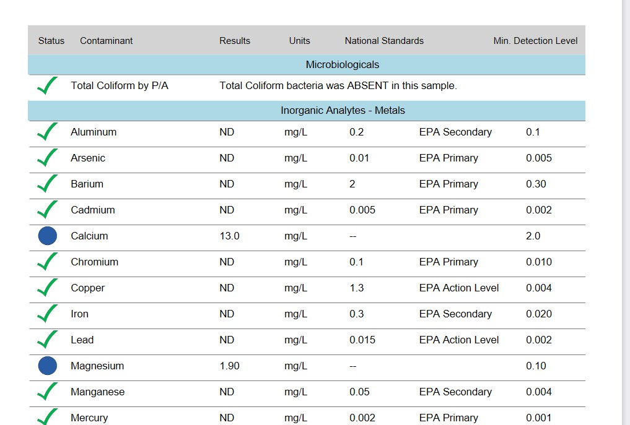This screenshot has width=630, height=425.
Task: Click the mg/L unit in Cadmium row
Action: 295,210
